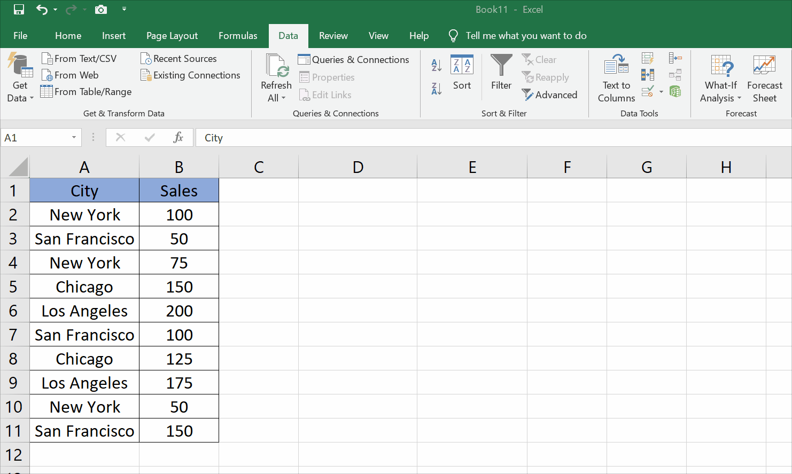Switch to the Formulas tab
This screenshot has width=792, height=474.
click(238, 36)
